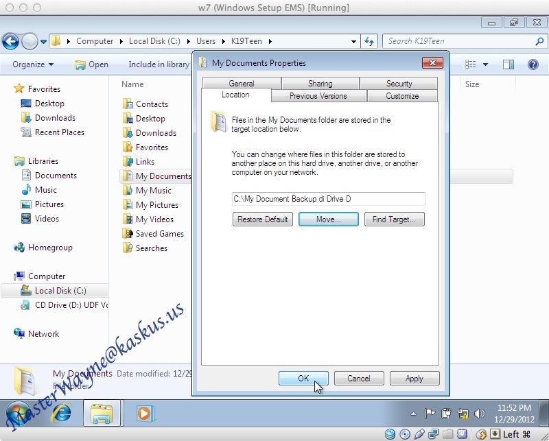This screenshot has width=549, height=441.
Task: Select My Documents folder in the file list
Action: (163, 176)
